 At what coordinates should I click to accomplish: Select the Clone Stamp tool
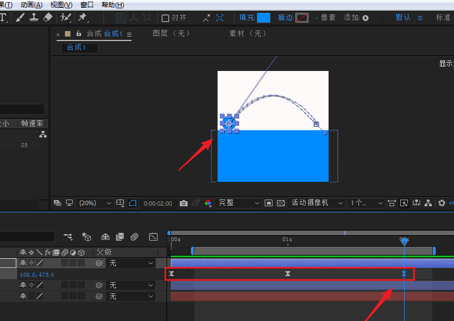point(34,17)
